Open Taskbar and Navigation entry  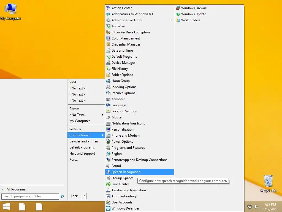[x=139, y=190]
